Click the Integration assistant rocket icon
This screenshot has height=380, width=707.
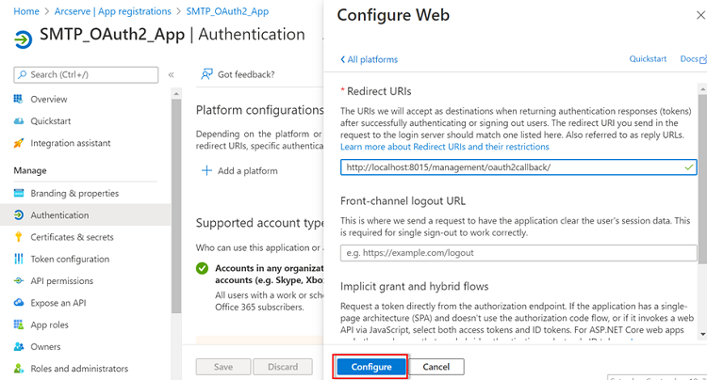[19, 143]
